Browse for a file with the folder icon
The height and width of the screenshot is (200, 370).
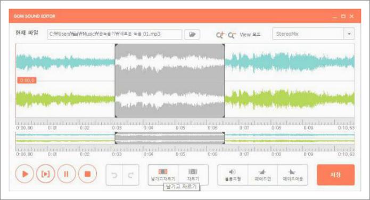192,35
